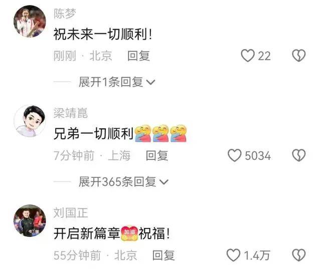Expand 展开1条回复 under 陈梦's comment
The width and height of the screenshot is (321, 269).
click(117, 82)
